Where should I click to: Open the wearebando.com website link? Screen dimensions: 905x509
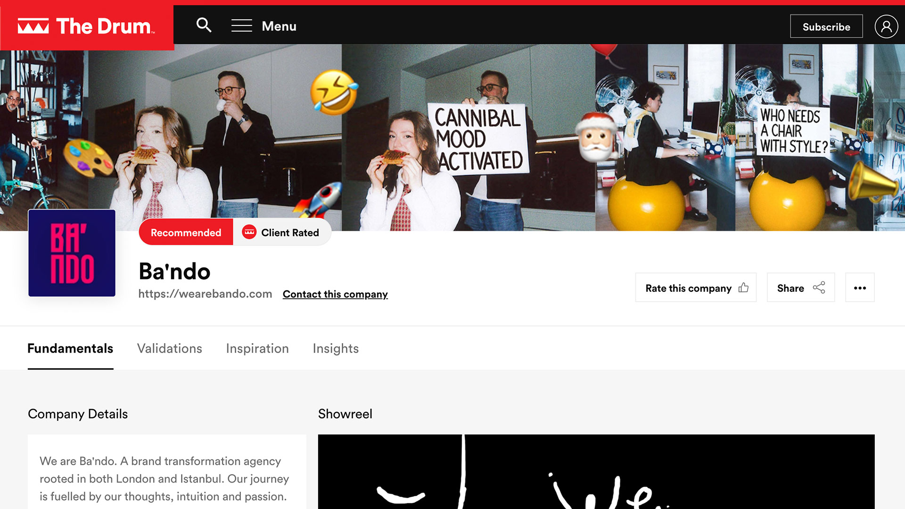click(205, 294)
